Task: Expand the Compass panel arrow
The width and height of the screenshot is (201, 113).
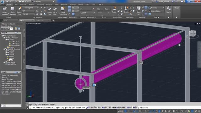Action: tap(77, 18)
